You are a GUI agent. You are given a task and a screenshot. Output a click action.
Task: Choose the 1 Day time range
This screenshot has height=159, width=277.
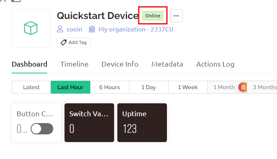148,87
